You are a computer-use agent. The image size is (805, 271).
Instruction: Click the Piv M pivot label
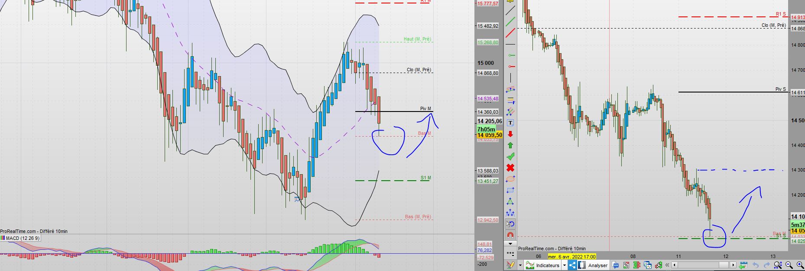tap(425, 109)
